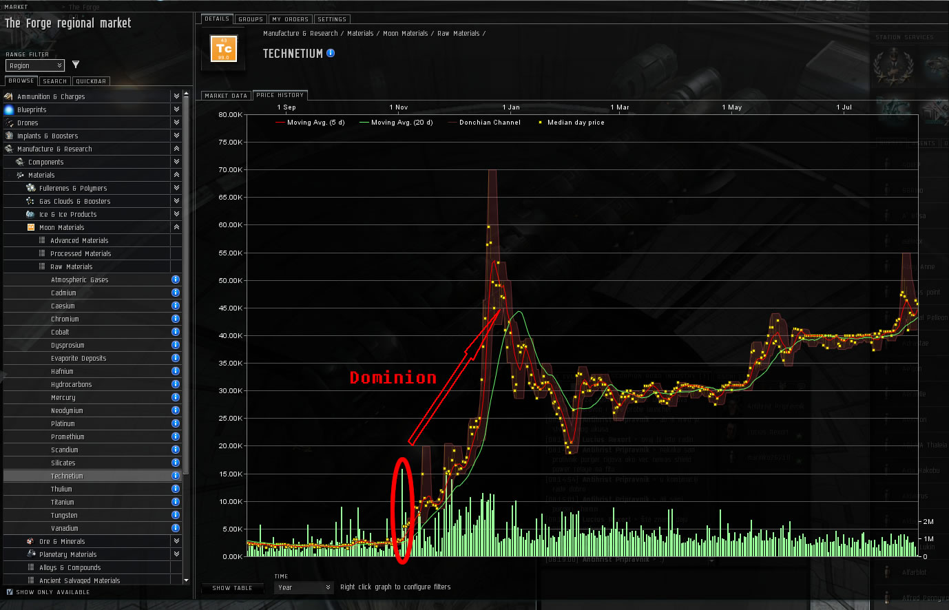Click the info icon next to TECHNETIUM title
949x610 pixels.
[331, 53]
